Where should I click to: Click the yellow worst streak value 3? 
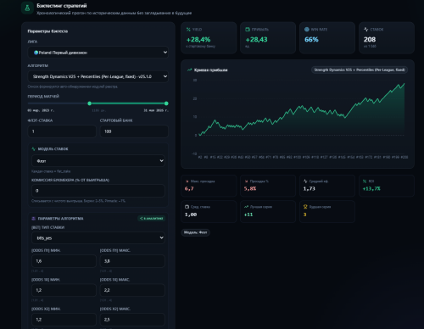click(x=305, y=215)
